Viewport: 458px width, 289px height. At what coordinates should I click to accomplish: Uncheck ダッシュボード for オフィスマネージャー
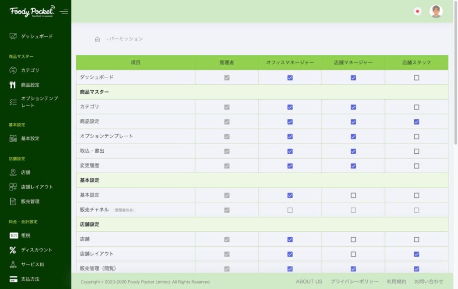[x=290, y=78]
